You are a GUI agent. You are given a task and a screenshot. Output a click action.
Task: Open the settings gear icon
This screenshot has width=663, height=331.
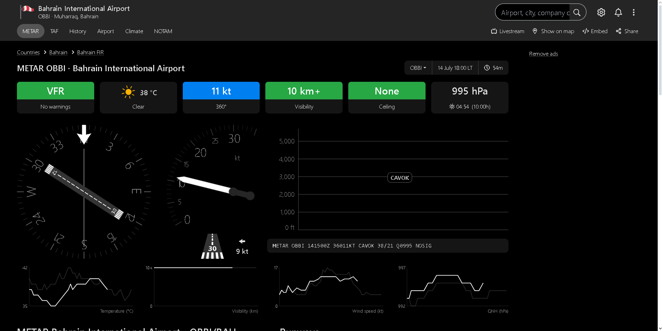(x=601, y=12)
